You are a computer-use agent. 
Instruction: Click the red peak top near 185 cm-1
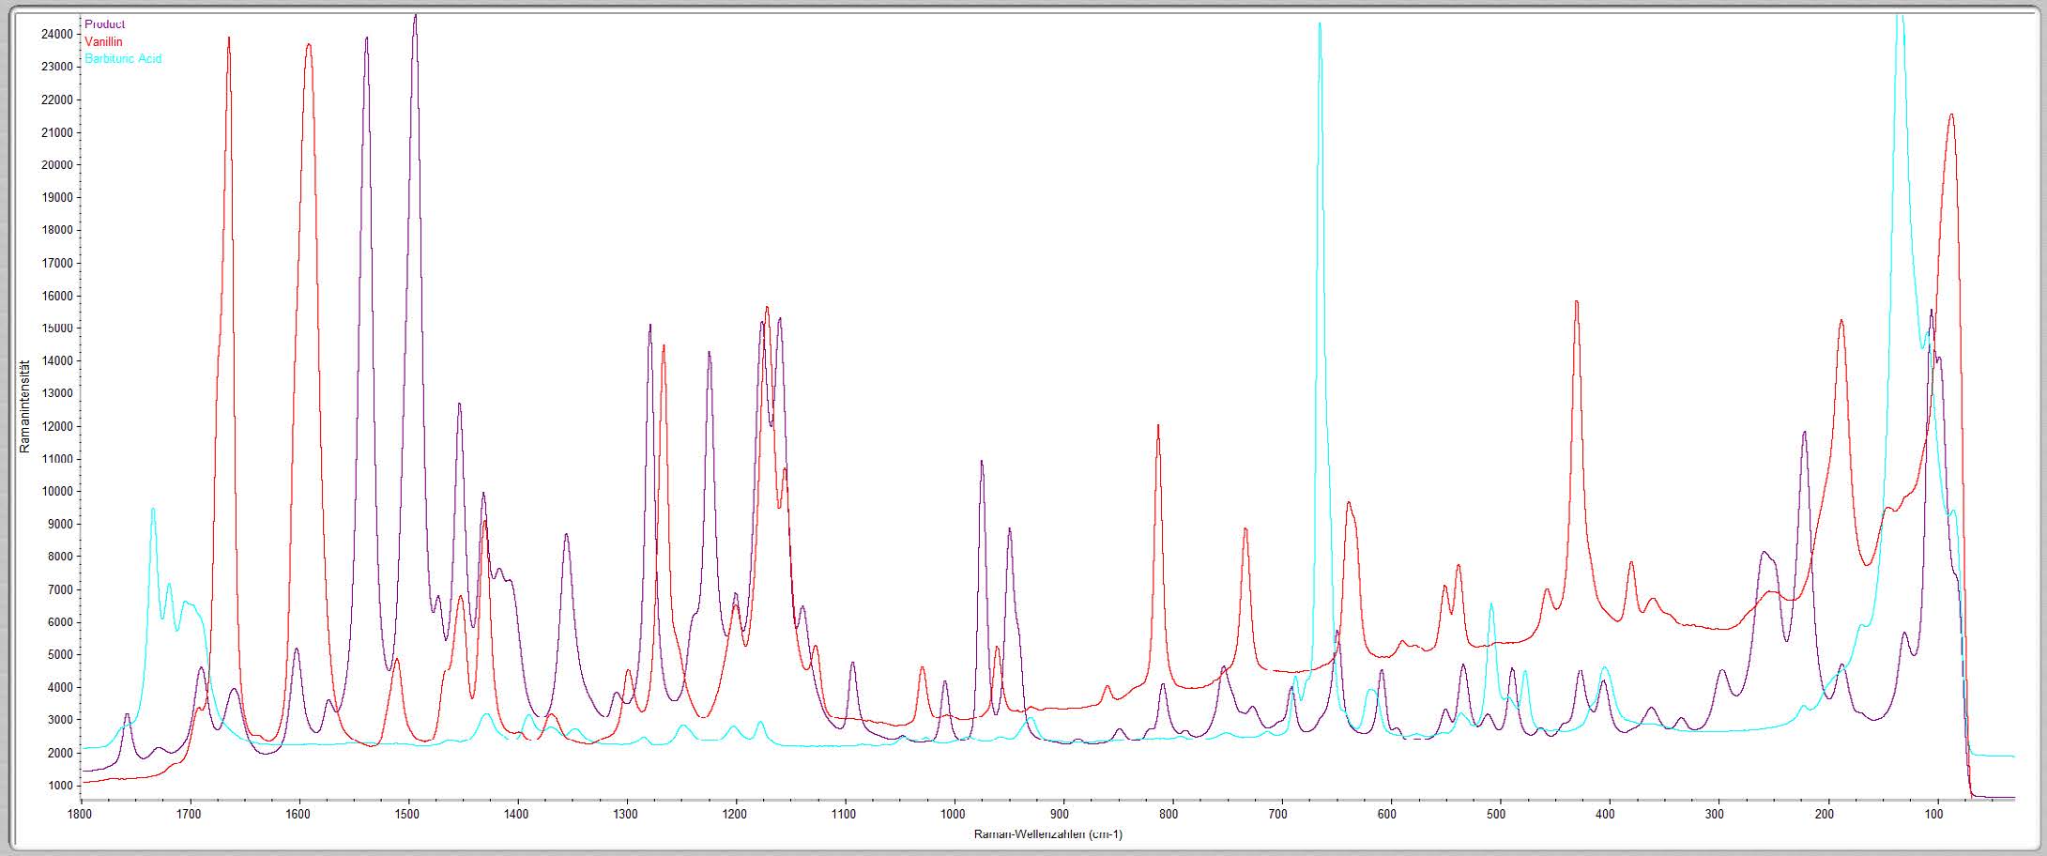pyautogui.click(x=1841, y=321)
